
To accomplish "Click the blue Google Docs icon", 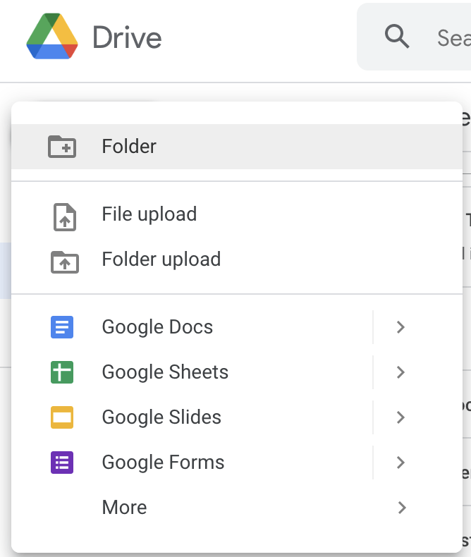I will click(62, 327).
